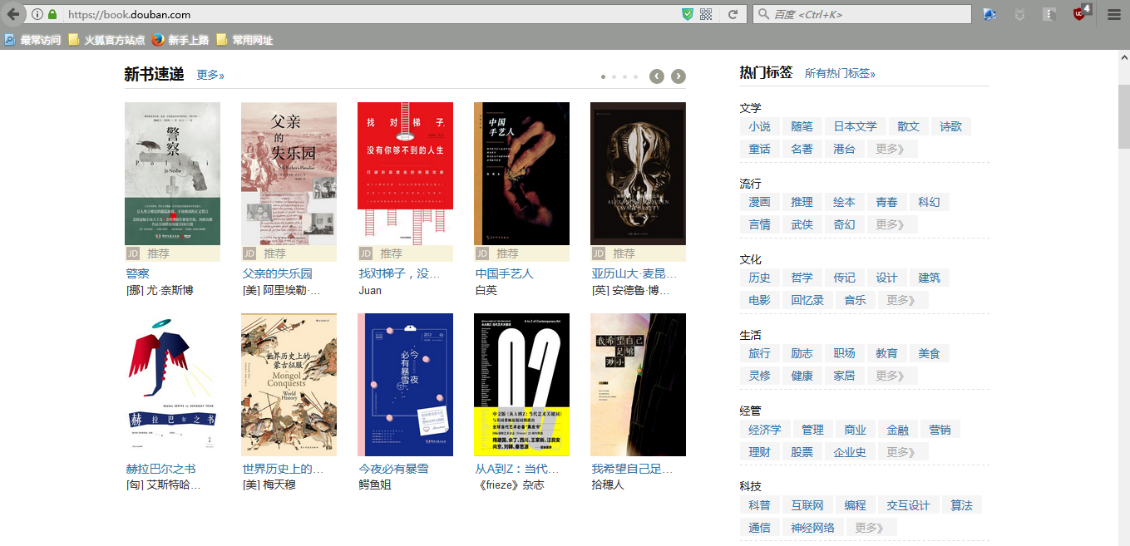Viewport: 1130px width, 546px height.
Task: Open site info icon beside padlock
Action: point(37,14)
